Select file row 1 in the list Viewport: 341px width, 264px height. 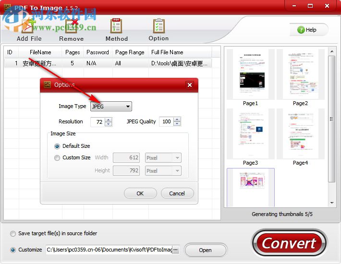(108, 63)
